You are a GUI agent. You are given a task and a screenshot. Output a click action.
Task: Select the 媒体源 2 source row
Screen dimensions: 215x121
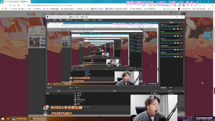pos(115,93)
